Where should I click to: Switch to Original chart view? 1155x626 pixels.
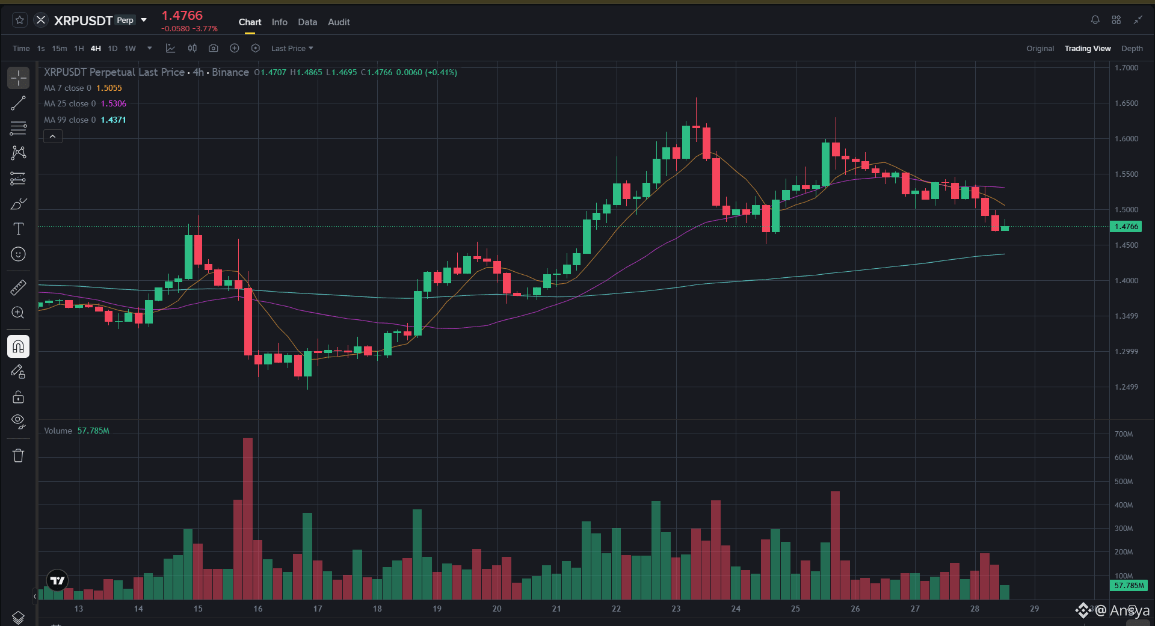pos(1040,49)
